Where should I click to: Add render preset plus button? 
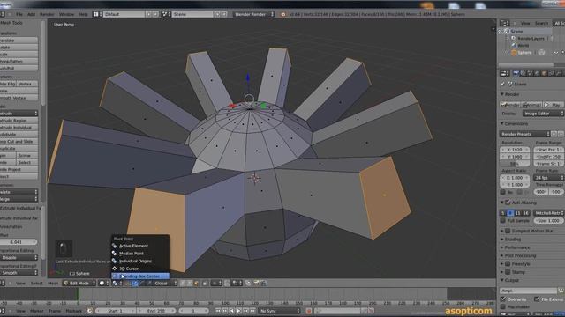554,134
